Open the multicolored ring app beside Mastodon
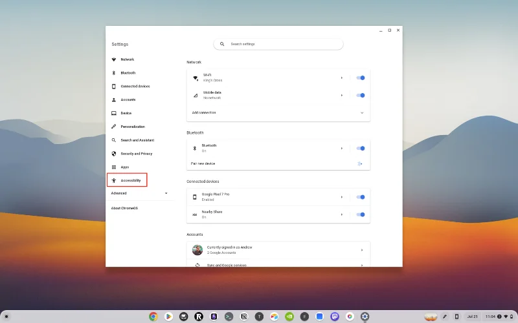 pyautogui.click(x=350, y=317)
